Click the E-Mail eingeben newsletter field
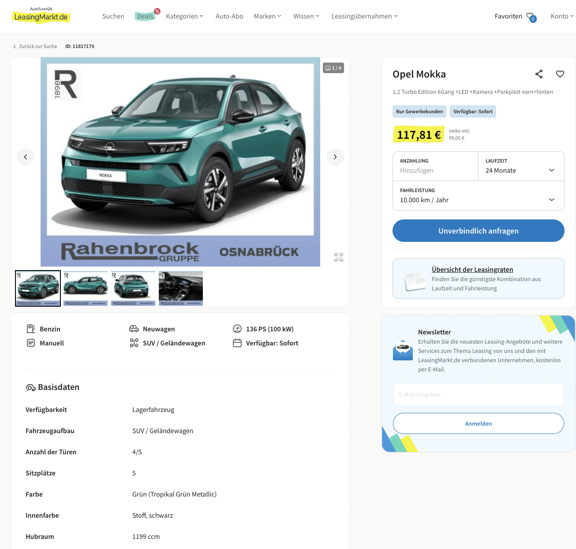 point(479,394)
